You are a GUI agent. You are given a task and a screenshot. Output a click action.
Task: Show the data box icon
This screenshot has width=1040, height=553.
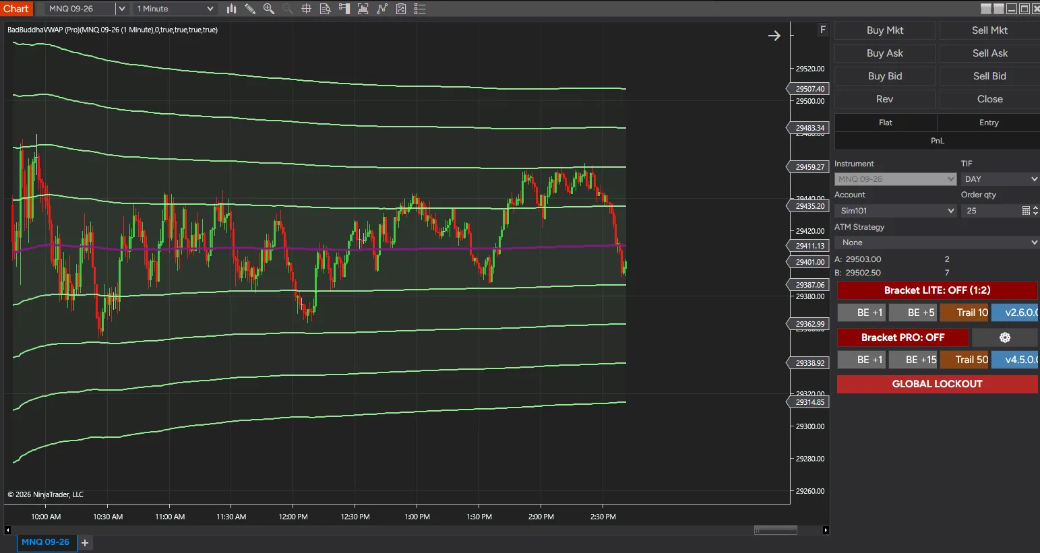[325, 9]
